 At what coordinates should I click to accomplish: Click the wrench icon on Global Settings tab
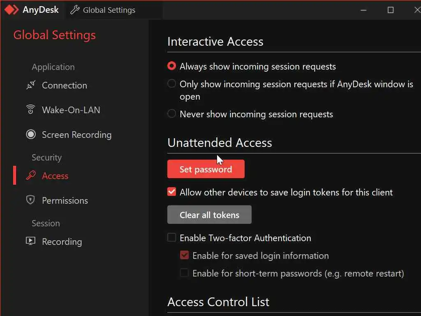75,10
